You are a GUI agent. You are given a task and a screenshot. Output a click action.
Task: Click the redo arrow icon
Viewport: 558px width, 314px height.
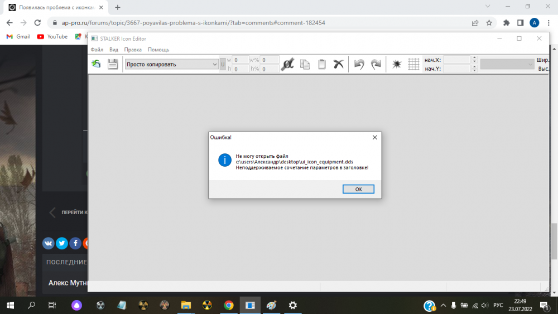click(376, 64)
